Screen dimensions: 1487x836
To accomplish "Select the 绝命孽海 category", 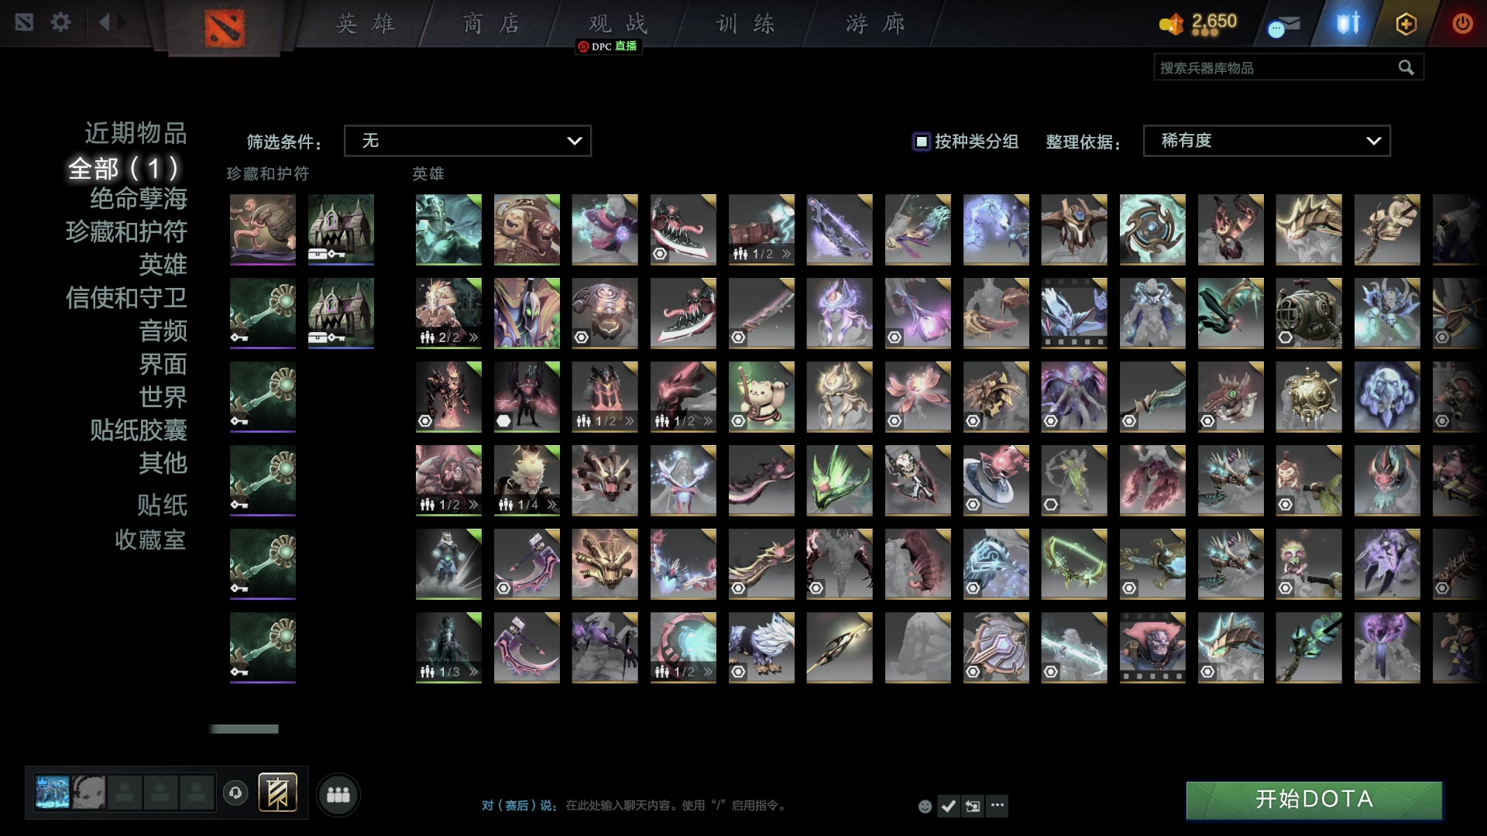I will (139, 199).
